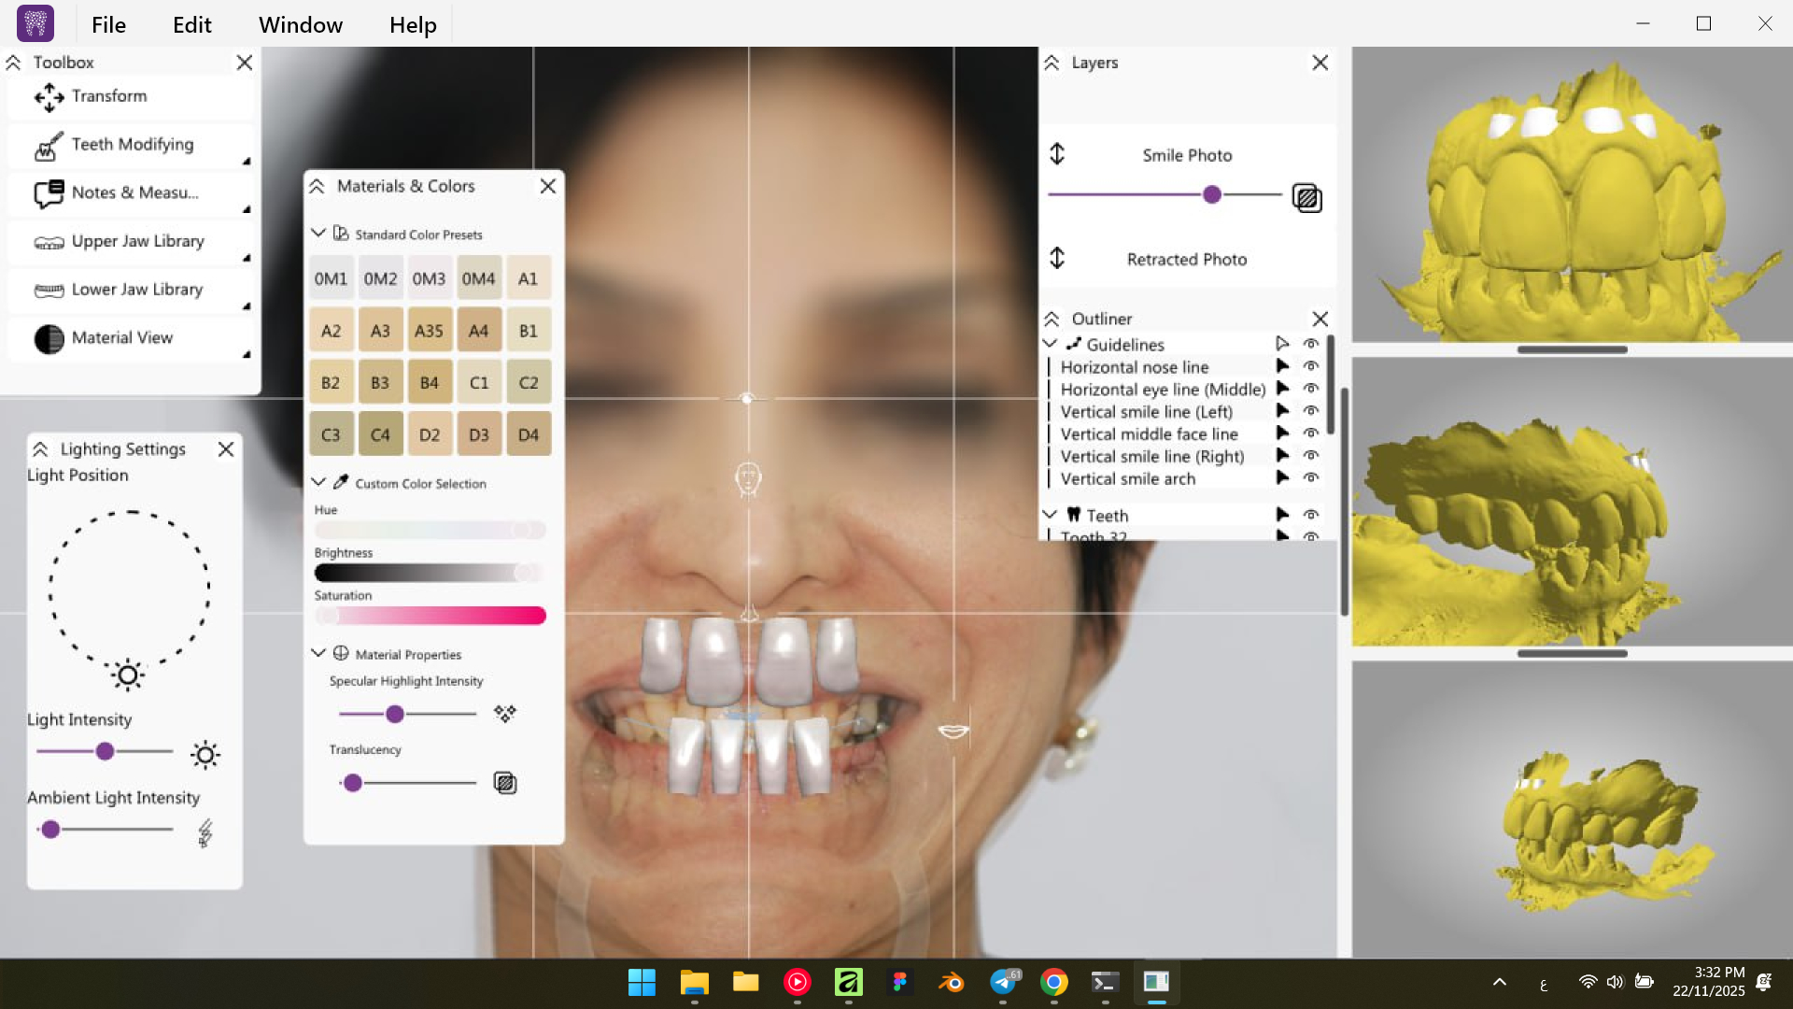
Task: Click the Retracted Photo reorder arrows
Action: click(x=1057, y=258)
